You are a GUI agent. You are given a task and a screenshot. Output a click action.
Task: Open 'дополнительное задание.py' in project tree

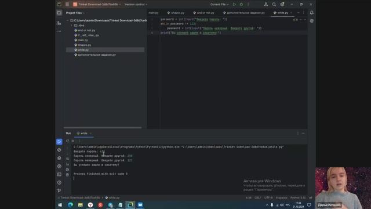point(95,55)
